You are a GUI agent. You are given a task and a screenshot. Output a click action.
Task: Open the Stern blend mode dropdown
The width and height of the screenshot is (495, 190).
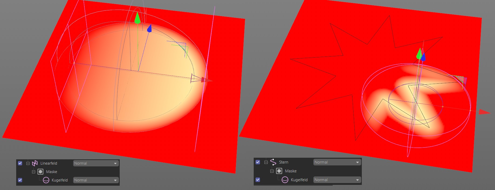coord(337,162)
